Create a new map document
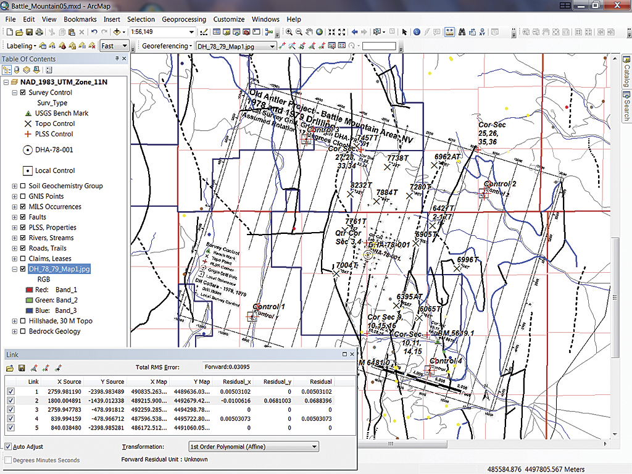This screenshot has height=474, width=632. pos(10,32)
